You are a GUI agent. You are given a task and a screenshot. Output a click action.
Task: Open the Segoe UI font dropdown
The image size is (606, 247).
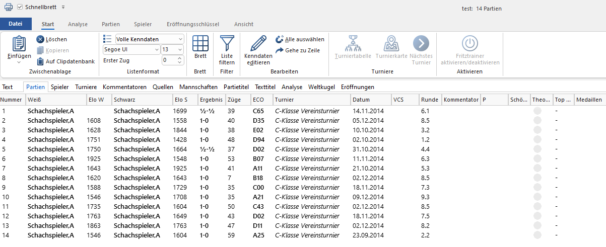coord(156,50)
